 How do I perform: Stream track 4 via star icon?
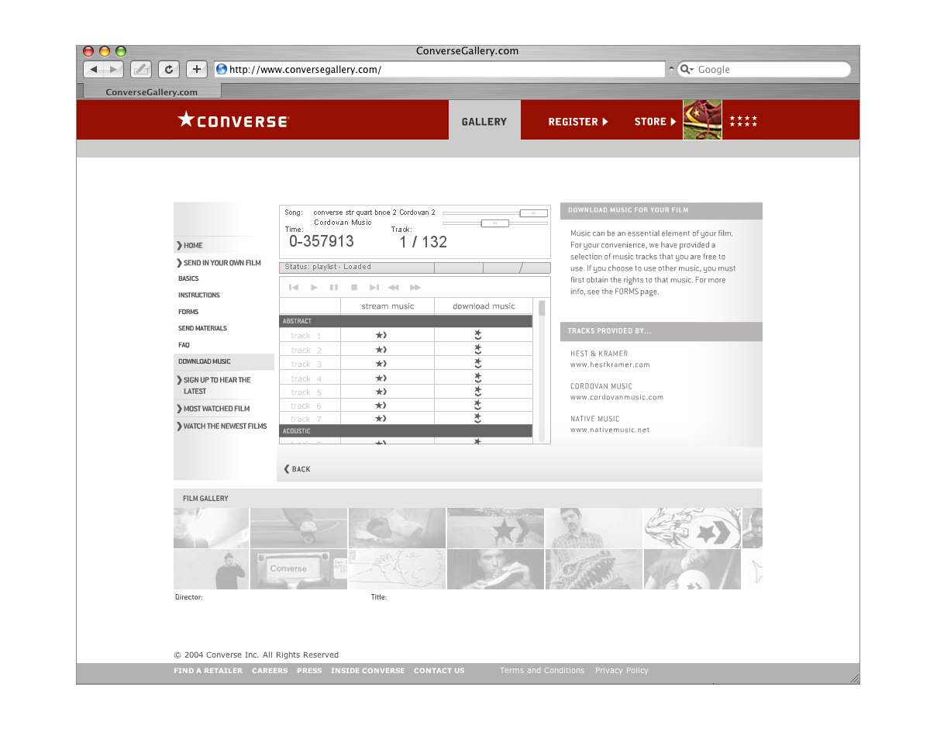[381, 378]
